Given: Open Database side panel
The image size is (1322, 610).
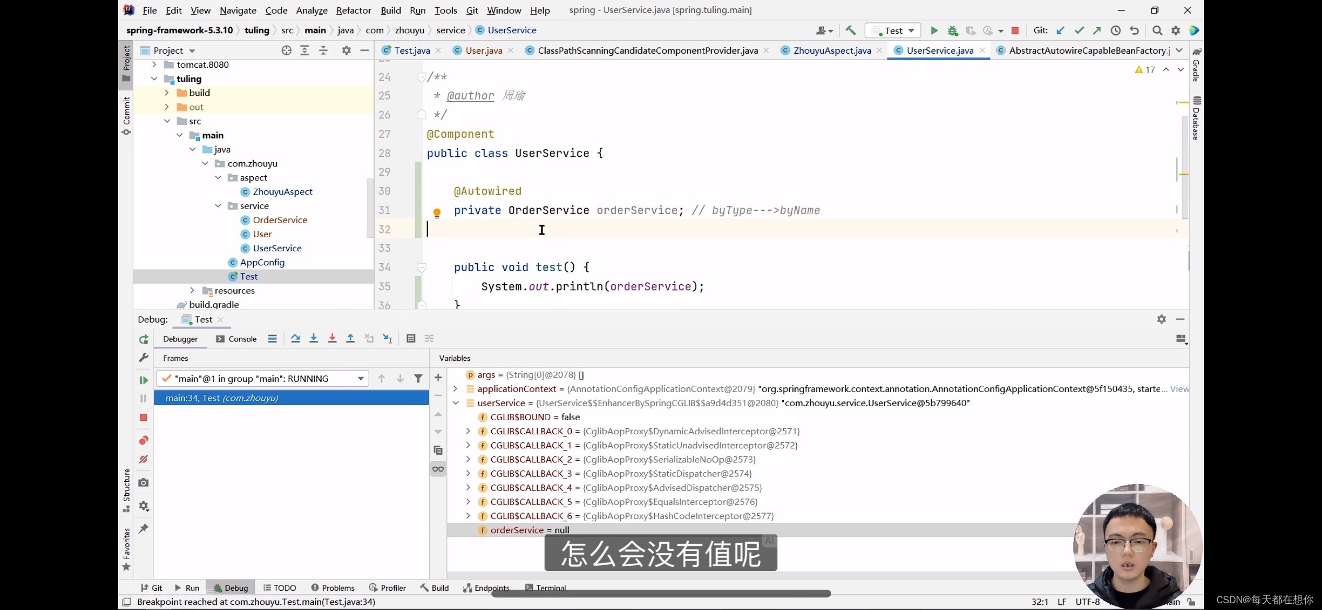Looking at the screenshot, I should pyautogui.click(x=1196, y=118).
